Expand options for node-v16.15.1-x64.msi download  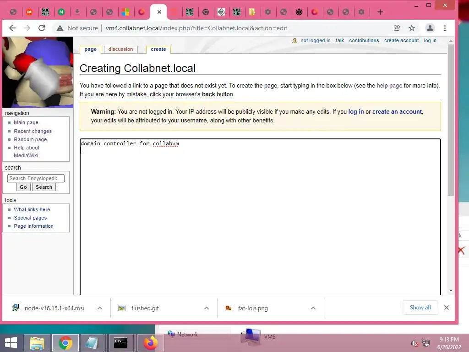tap(100, 308)
